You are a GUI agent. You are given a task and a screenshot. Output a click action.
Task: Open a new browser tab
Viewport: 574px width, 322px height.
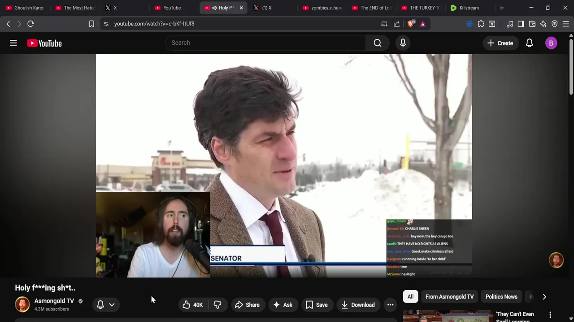point(502,8)
